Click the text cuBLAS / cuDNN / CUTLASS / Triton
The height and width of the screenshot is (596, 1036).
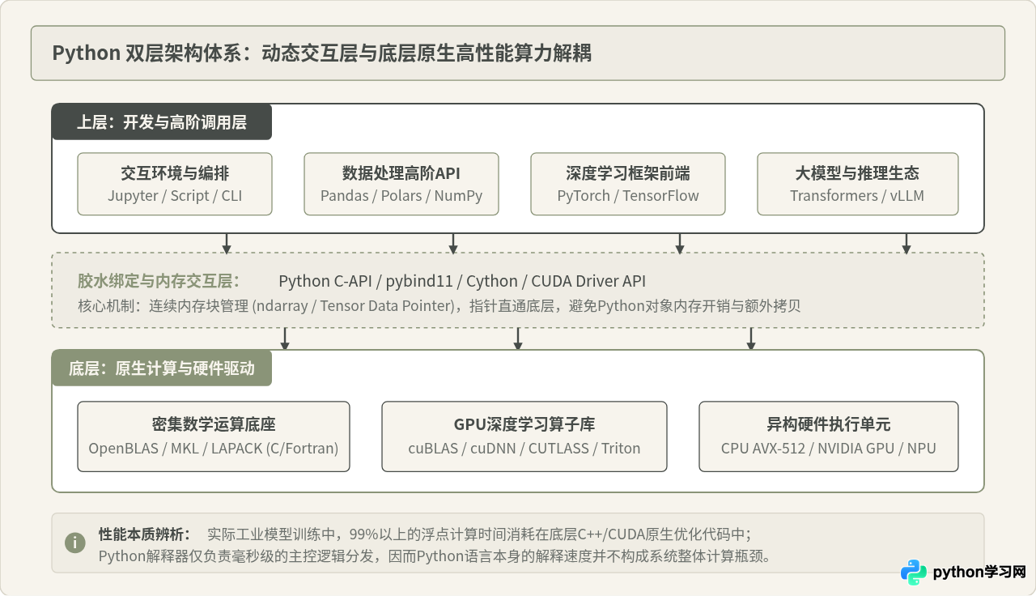tap(524, 449)
